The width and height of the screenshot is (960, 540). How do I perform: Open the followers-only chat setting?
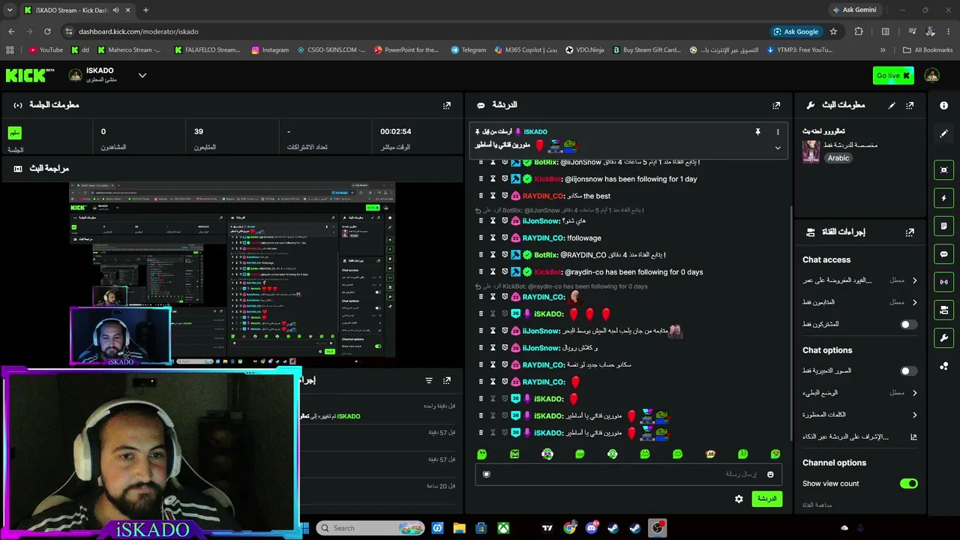[860, 302]
